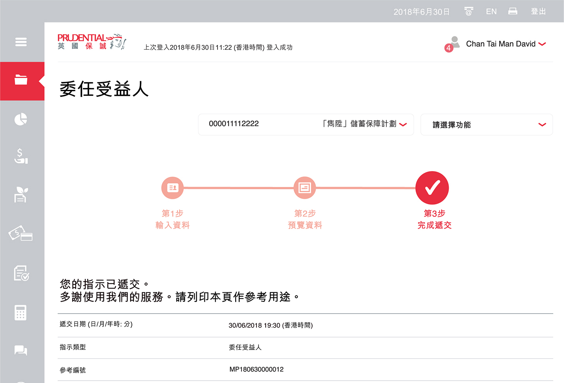564x383 pixels.
Task: Click 登出 to log out
Action: coord(538,11)
